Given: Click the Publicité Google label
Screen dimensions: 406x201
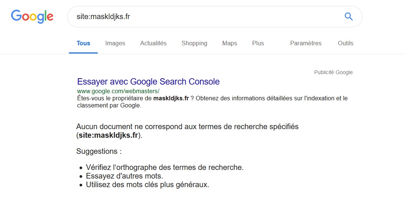Looking at the screenshot, I should [333, 72].
